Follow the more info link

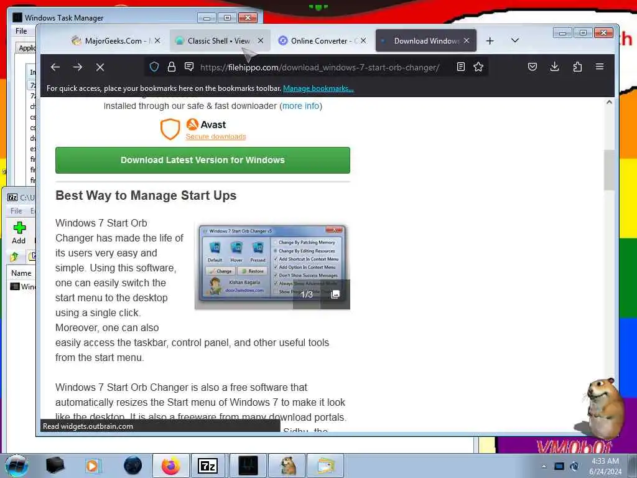tap(300, 106)
